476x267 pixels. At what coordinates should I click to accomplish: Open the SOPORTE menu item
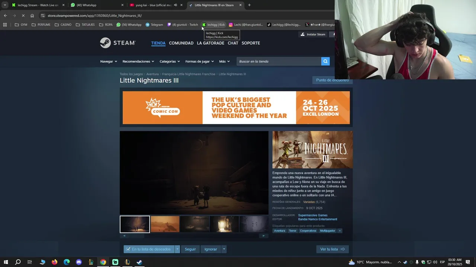click(x=251, y=43)
